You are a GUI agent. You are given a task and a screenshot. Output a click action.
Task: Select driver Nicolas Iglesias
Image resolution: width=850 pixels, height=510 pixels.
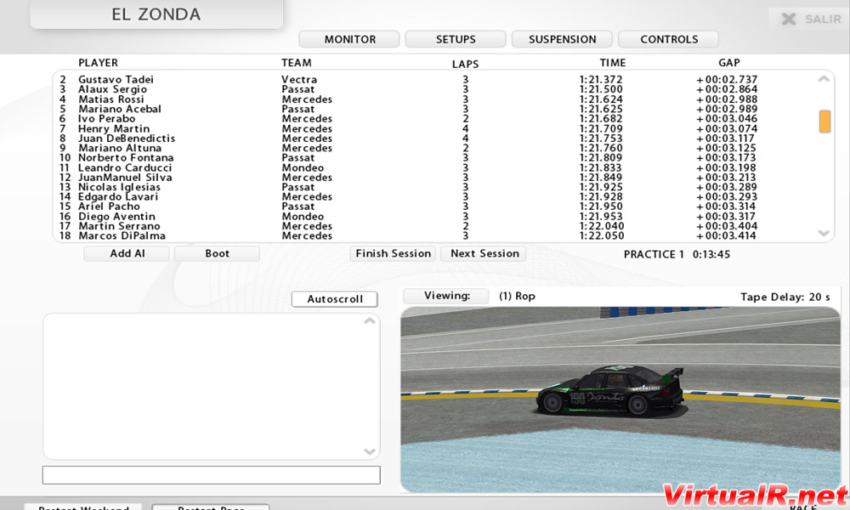pos(119,187)
